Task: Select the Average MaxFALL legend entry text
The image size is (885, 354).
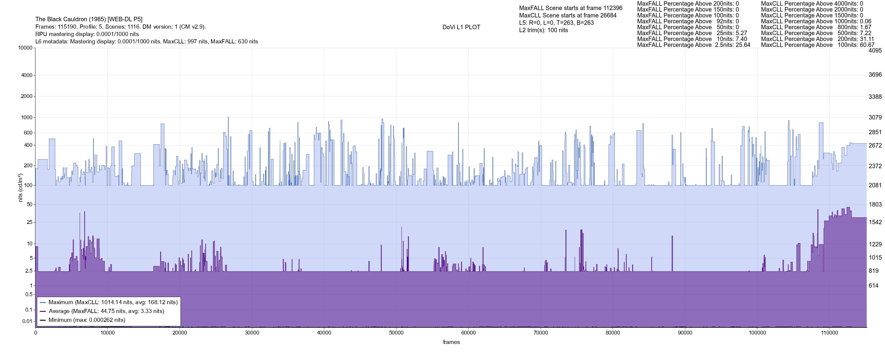Action: point(106,312)
